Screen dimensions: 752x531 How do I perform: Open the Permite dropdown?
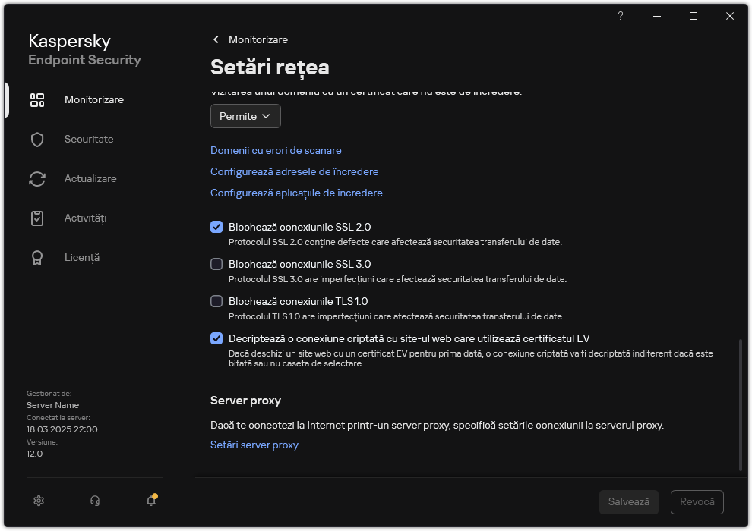[x=245, y=116]
